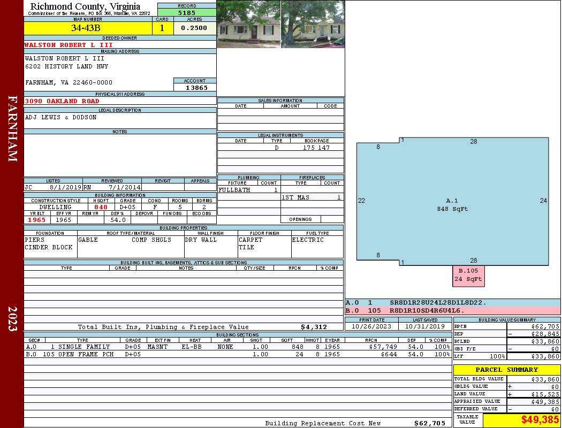Click the left house photo thumbnail
This screenshot has height=428, width=562.
(x=248, y=24)
